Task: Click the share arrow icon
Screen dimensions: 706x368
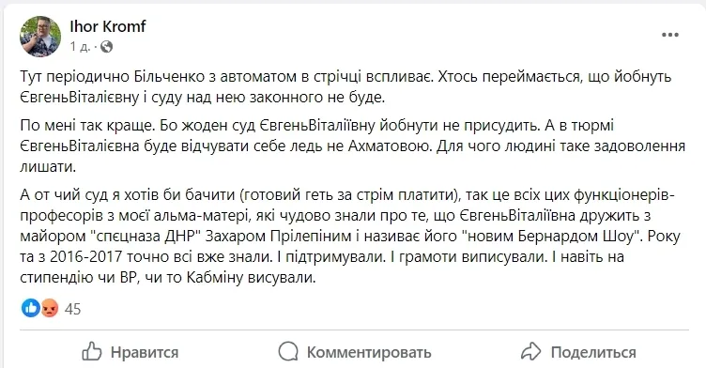Action: 530,351
